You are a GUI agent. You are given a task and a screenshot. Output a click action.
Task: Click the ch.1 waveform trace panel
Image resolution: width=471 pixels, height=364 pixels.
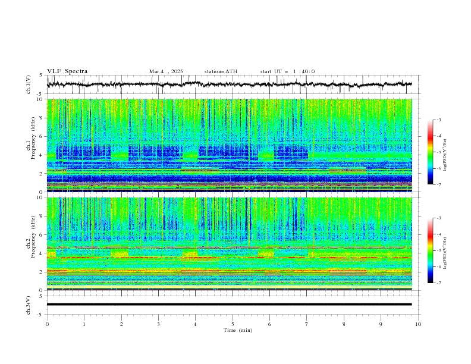pyautogui.click(x=233, y=84)
